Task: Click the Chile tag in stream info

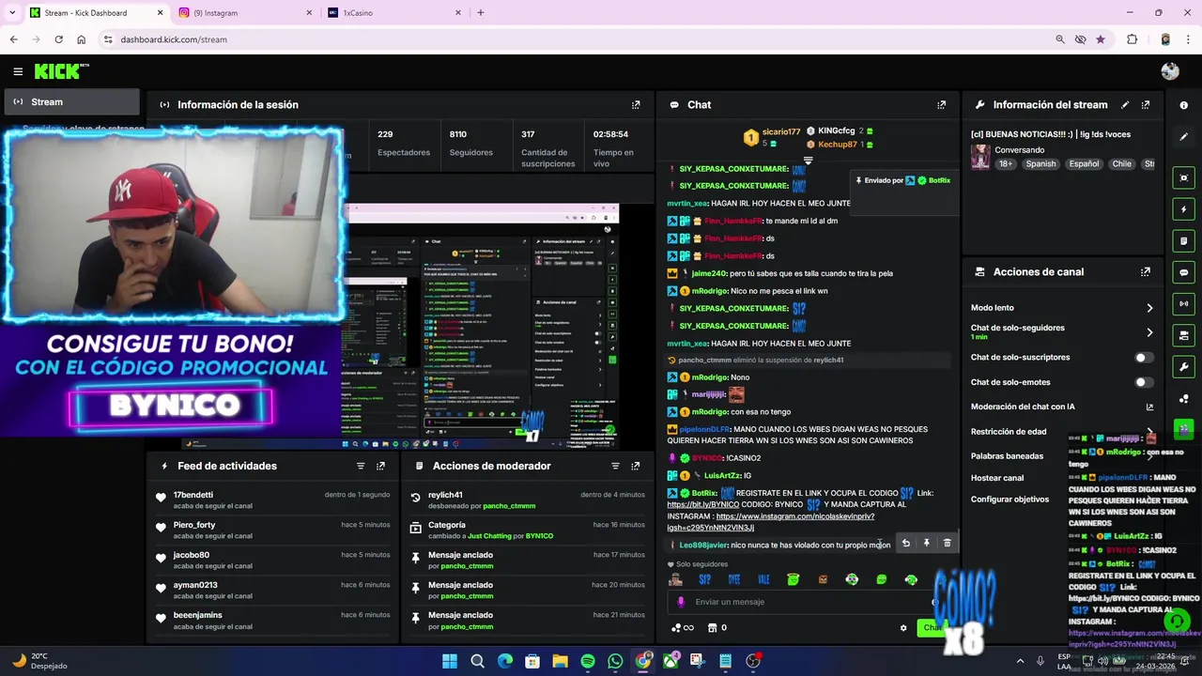Action: 1121,163
